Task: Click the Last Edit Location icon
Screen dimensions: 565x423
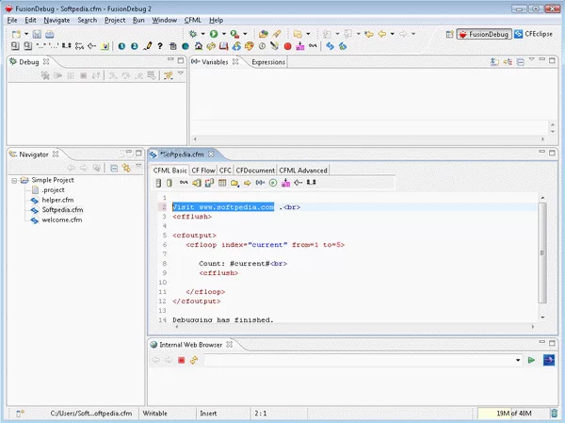Action: 368,34
